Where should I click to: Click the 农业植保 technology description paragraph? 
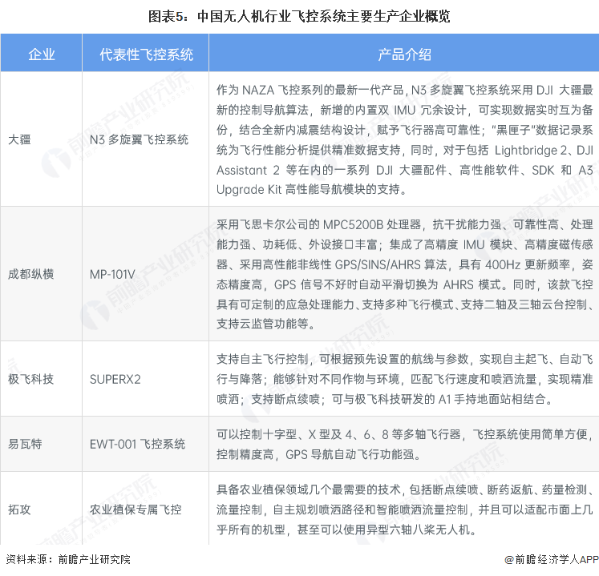point(404,510)
